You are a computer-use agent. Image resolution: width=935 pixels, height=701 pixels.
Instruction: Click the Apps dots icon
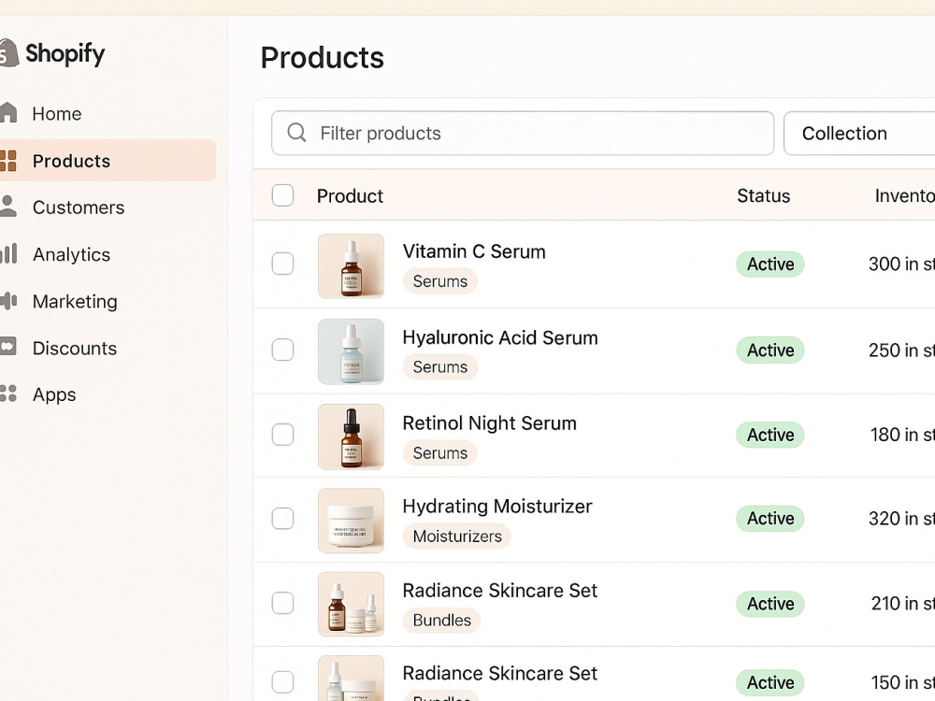[8, 393]
